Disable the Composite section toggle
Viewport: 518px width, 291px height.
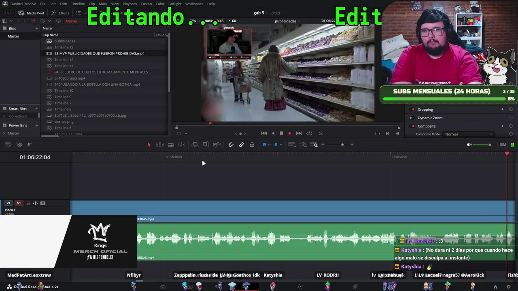pyautogui.click(x=413, y=126)
